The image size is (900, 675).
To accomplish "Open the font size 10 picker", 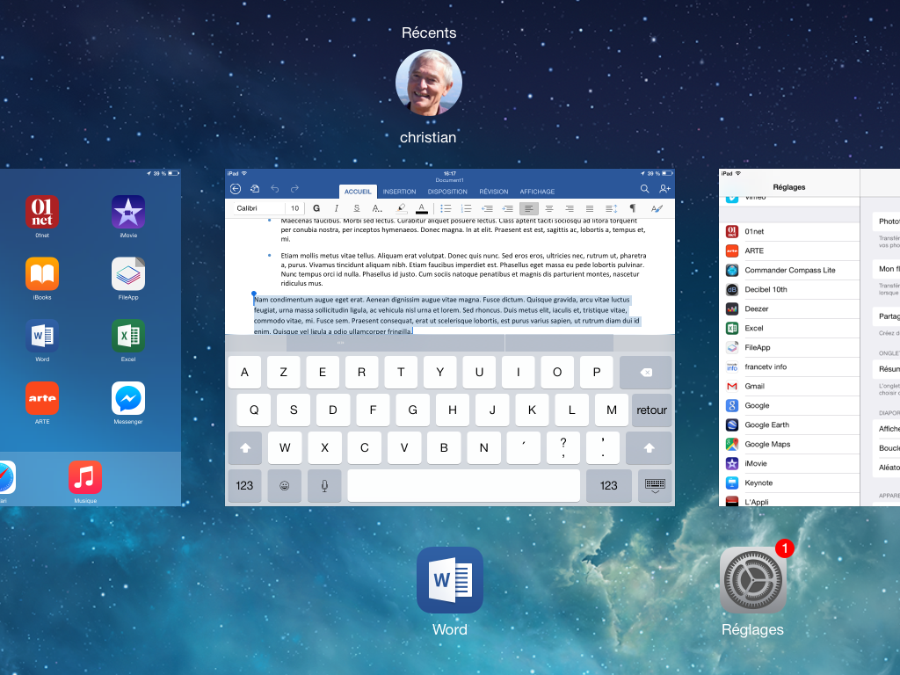I will click(x=294, y=208).
